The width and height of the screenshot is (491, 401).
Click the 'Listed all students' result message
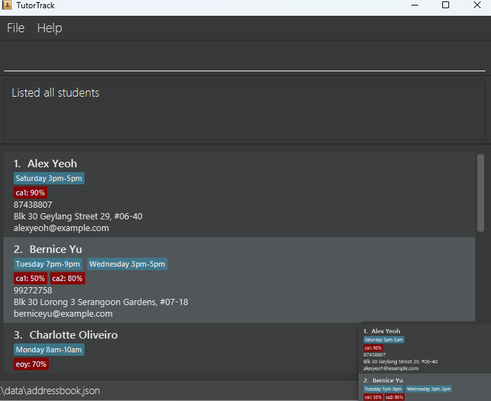tap(56, 93)
